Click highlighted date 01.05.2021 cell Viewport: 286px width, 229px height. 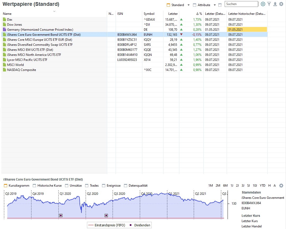[x=247, y=29]
